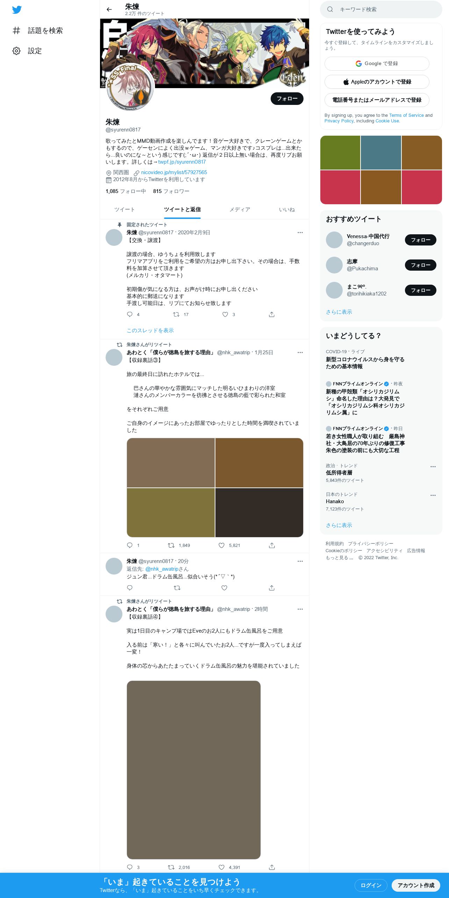Open 話題を検索 explore hashtag icon
449x898 pixels.
(16, 30)
